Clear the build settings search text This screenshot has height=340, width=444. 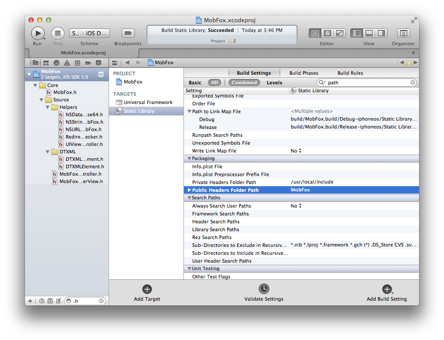[413, 83]
